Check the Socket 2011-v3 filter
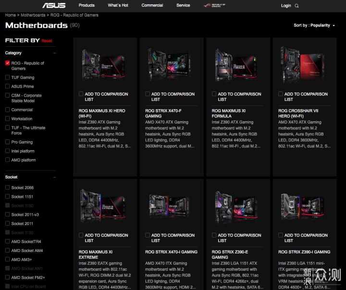 point(8,214)
